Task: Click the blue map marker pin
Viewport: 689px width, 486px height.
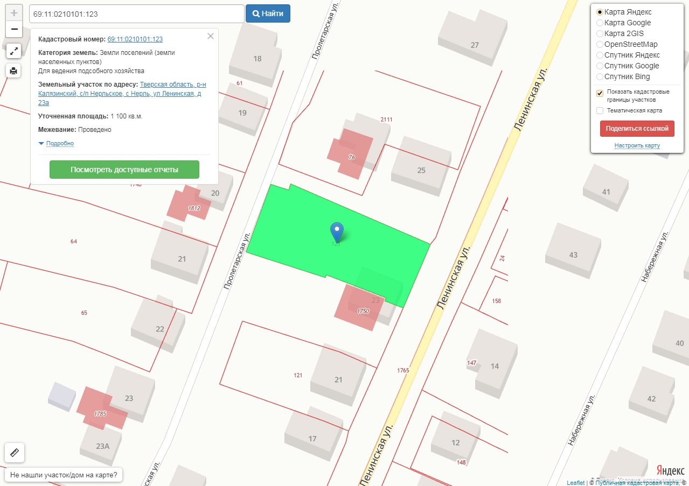Action: (337, 232)
